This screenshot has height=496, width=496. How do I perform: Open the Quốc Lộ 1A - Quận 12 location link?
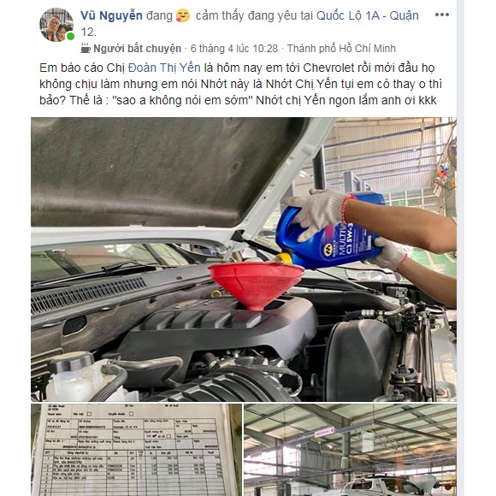250,24
